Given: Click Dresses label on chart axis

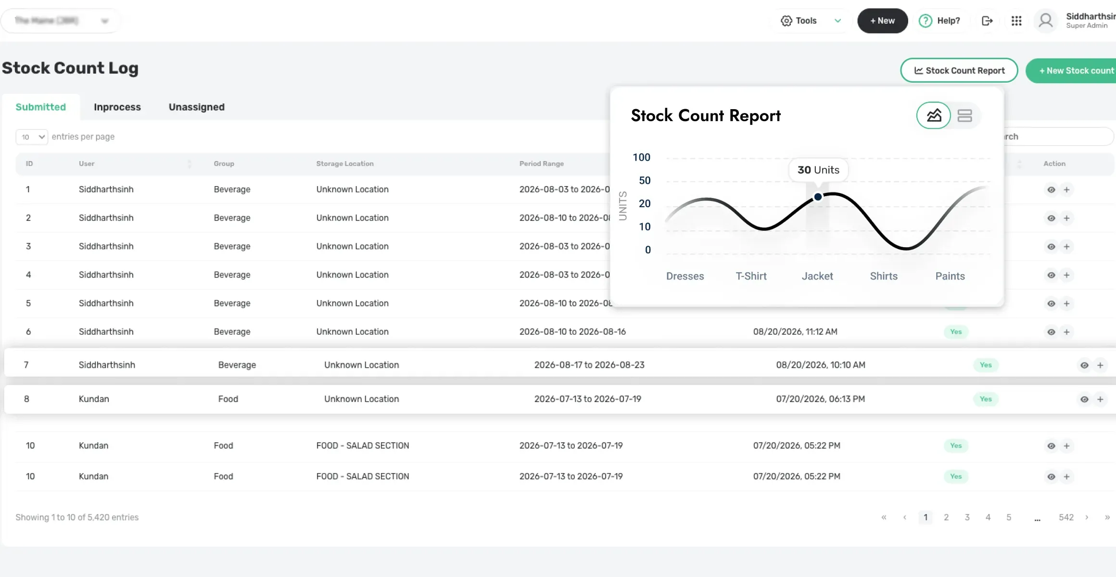Looking at the screenshot, I should click(x=685, y=276).
